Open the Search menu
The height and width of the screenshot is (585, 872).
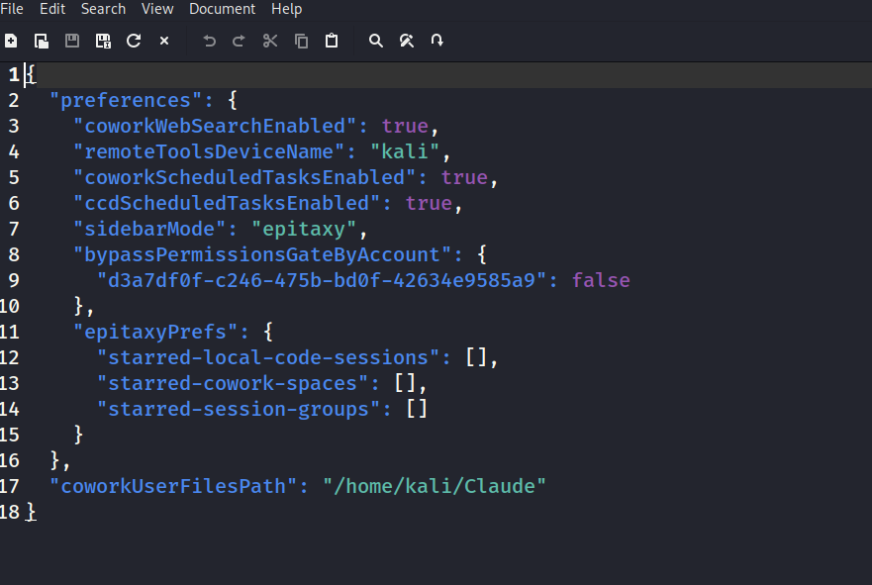pyautogui.click(x=104, y=9)
